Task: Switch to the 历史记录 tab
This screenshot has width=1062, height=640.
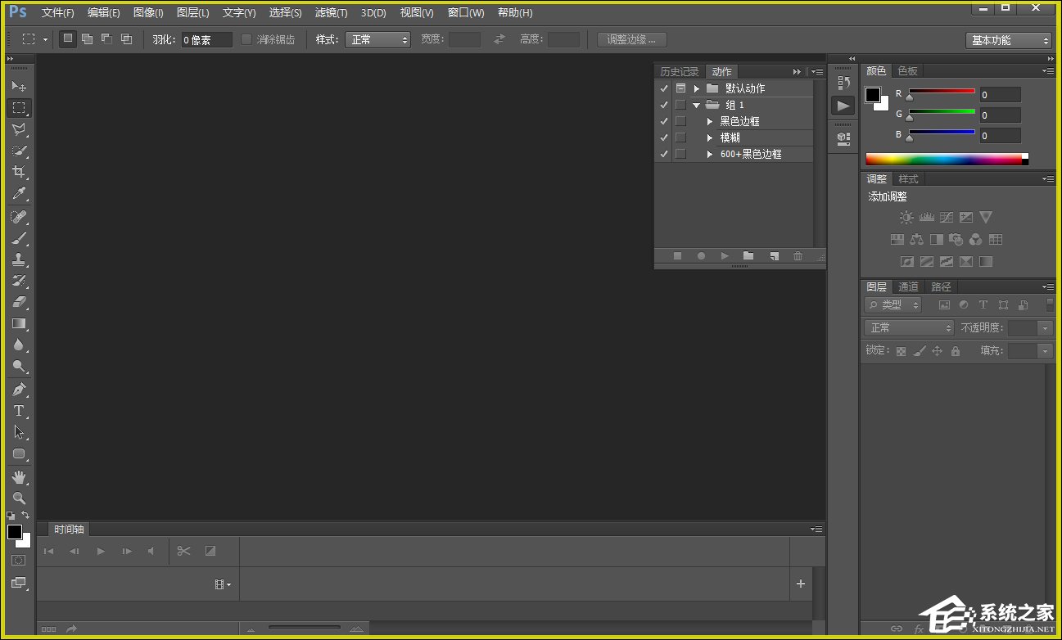Action: (679, 72)
